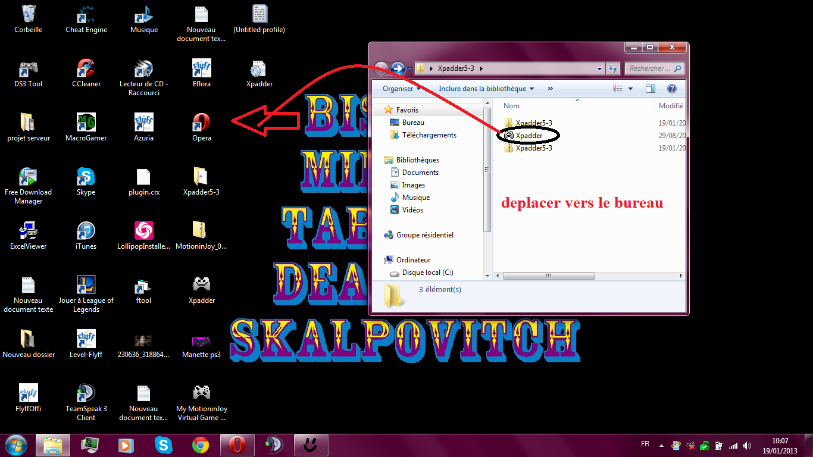Open ExcelViewer from the desktop

pos(29,236)
